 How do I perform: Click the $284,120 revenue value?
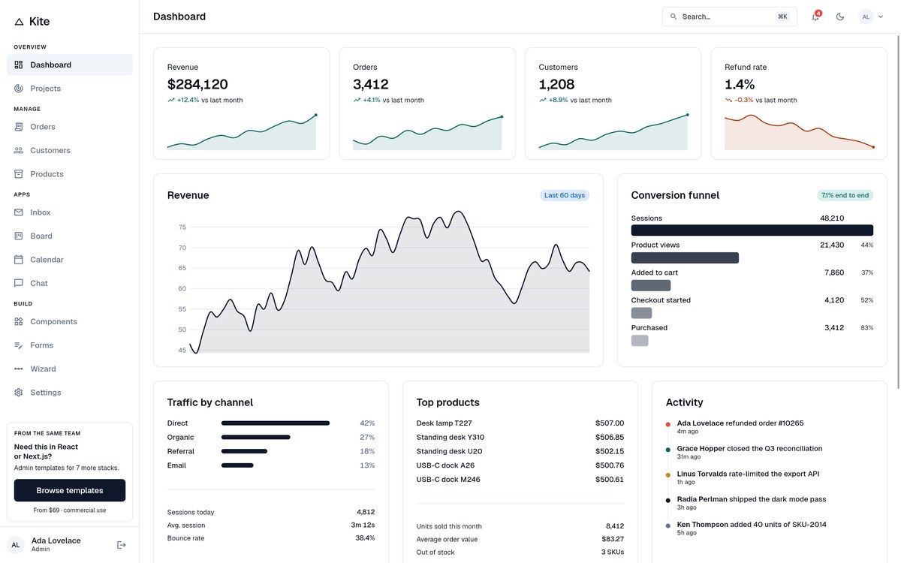tap(197, 84)
